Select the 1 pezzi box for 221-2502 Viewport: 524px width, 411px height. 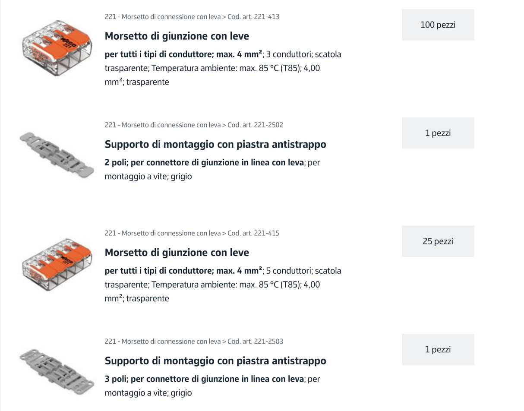click(438, 133)
